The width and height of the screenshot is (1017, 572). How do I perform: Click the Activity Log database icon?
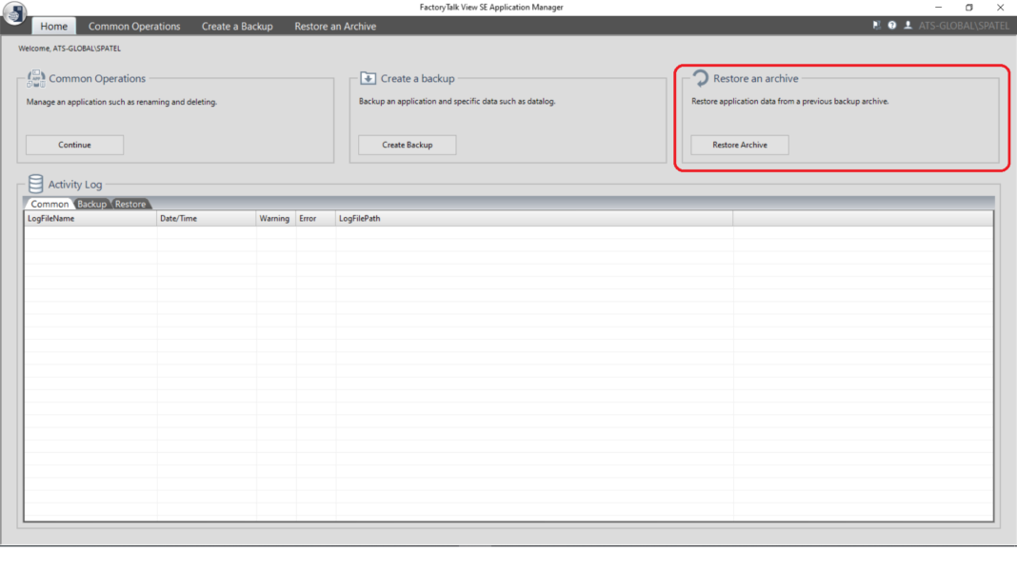tap(35, 184)
